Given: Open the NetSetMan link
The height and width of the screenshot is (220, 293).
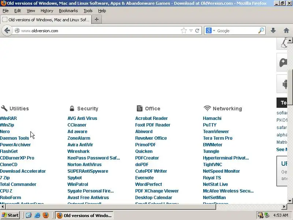Looking at the screenshot, I should 215,198.
